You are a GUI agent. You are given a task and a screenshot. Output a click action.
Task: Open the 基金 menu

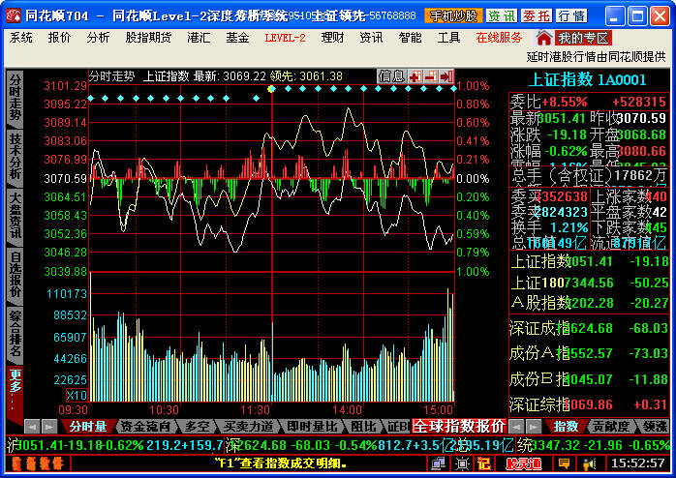point(237,38)
